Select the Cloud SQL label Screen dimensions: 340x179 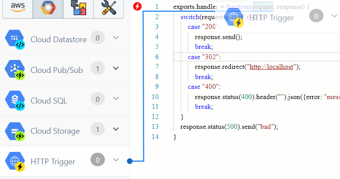click(x=49, y=101)
